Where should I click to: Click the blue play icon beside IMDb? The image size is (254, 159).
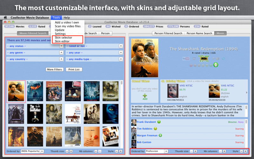pos(223,59)
